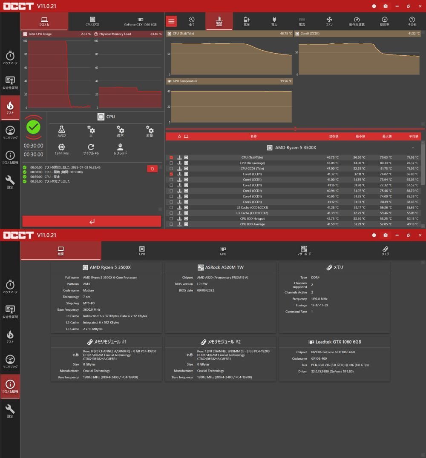Image resolution: width=426 pixels, height=458 pixels.
Task: Select the システム tab in top window
Action: [44, 21]
